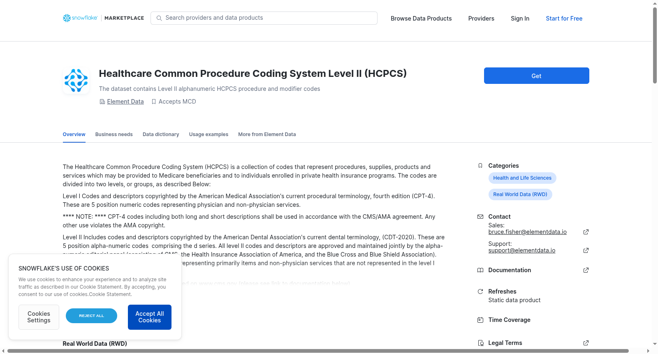Click 'Static data product' text
The height and width of the screenshot is (354, 658).
coord(514,300)
